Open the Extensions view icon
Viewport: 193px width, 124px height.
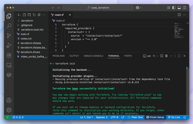[9, 55]
